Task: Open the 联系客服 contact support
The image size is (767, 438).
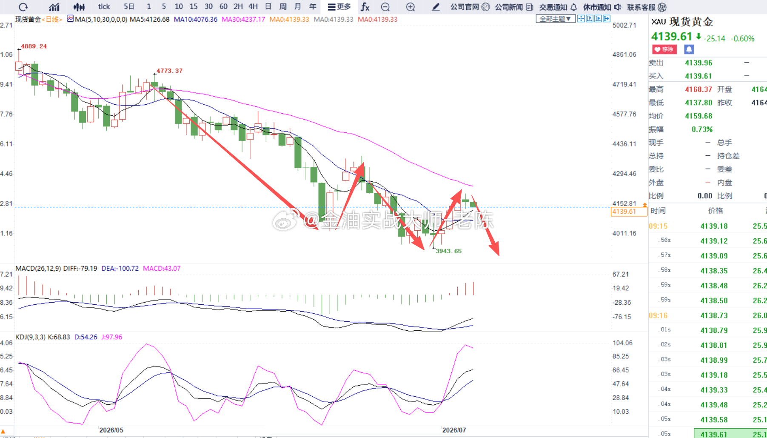Action: 647,7
